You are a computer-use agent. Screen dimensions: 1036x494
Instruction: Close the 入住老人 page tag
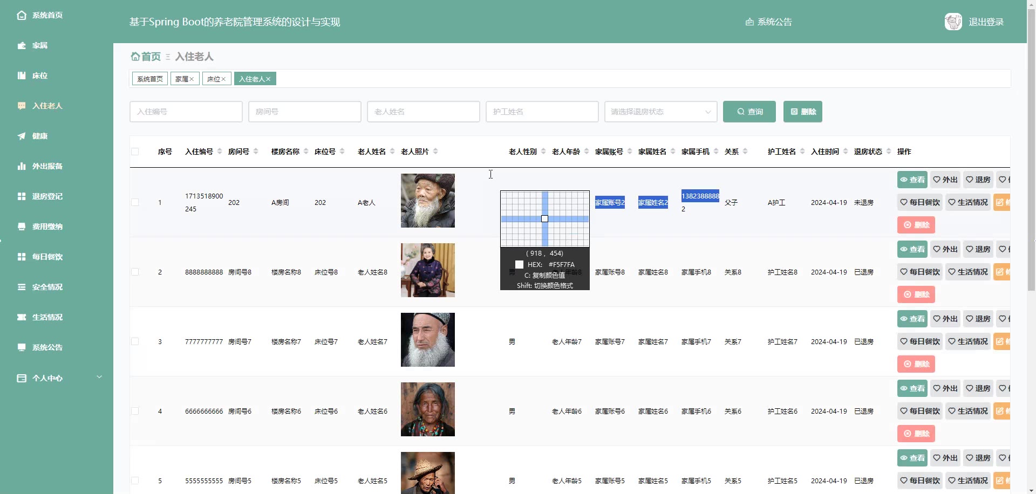click(x=268, y=79)
